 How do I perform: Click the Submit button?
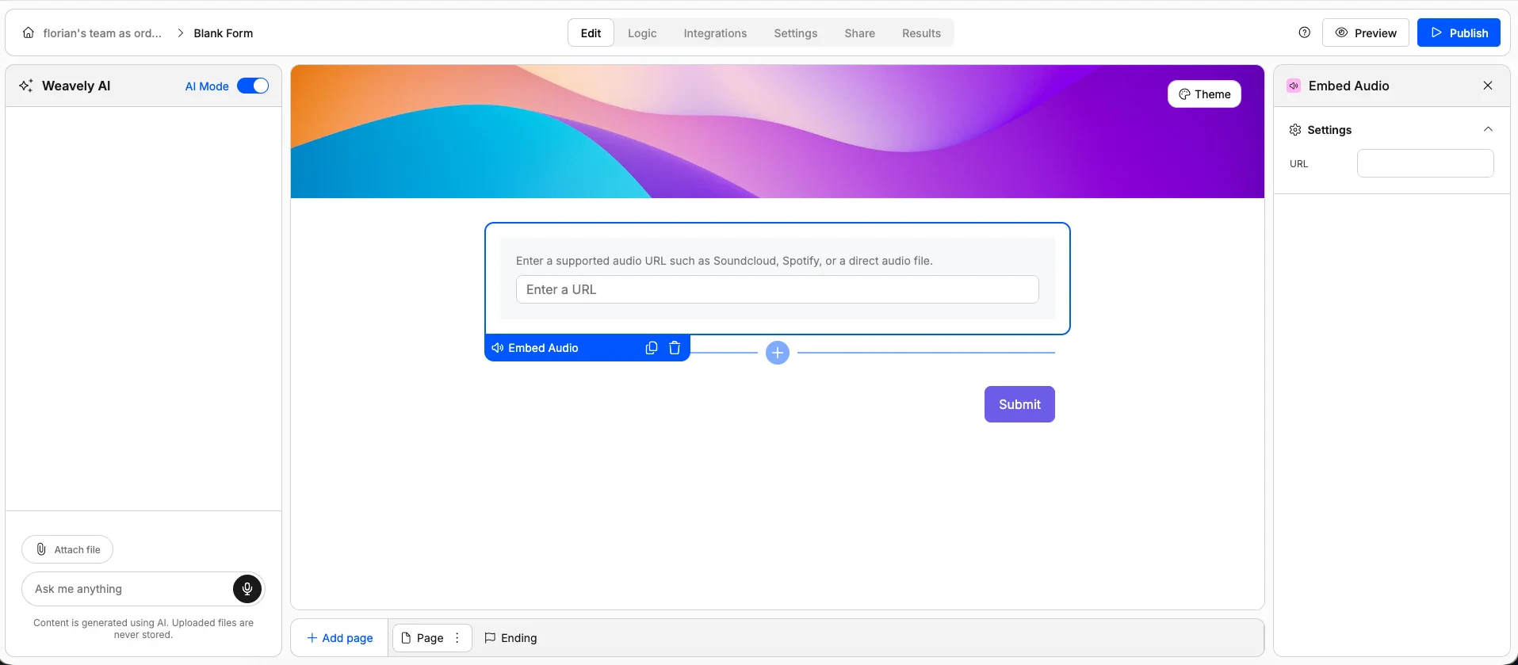pyautogui.click(x=1019, y=404)
